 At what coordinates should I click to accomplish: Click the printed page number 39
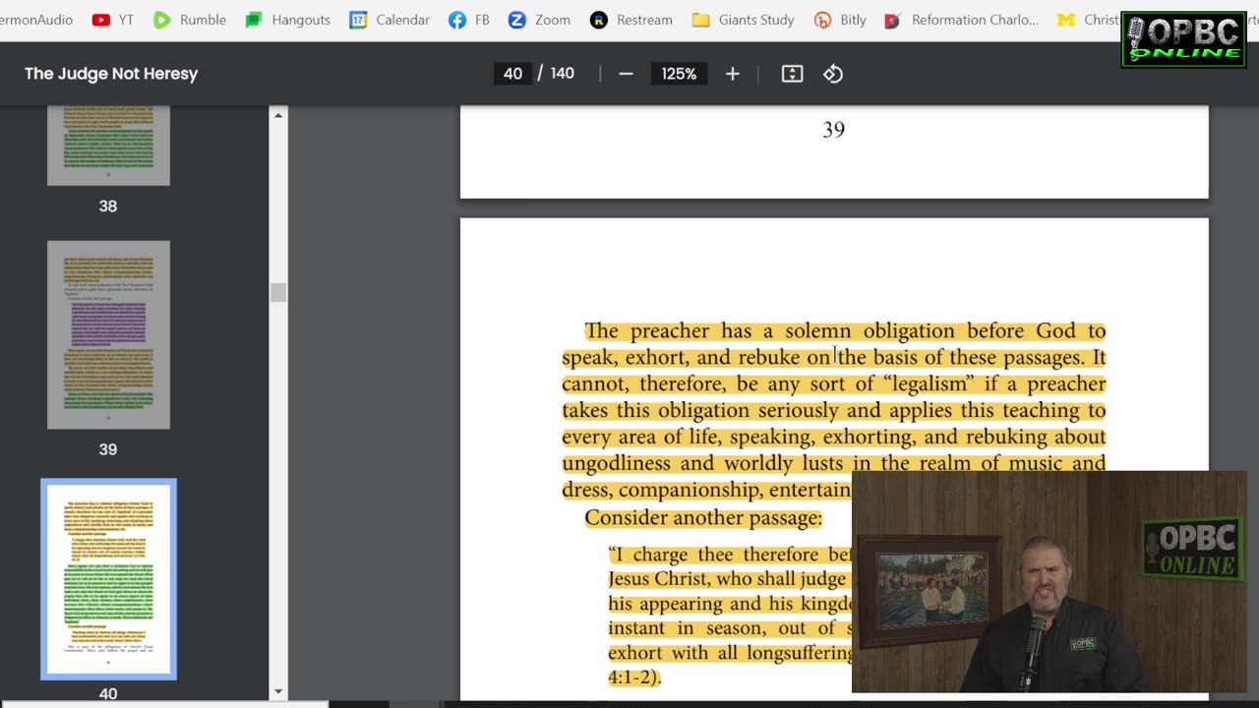tap(833, 130)
